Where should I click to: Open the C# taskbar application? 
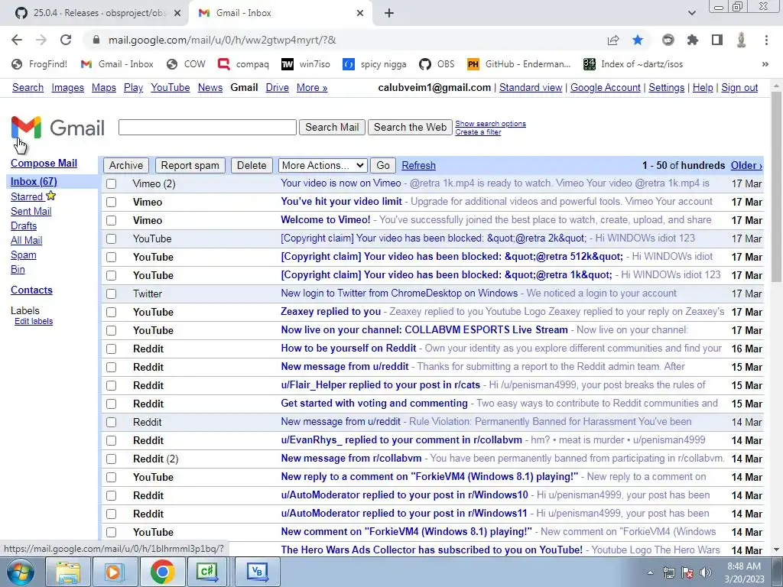point(208,572)
